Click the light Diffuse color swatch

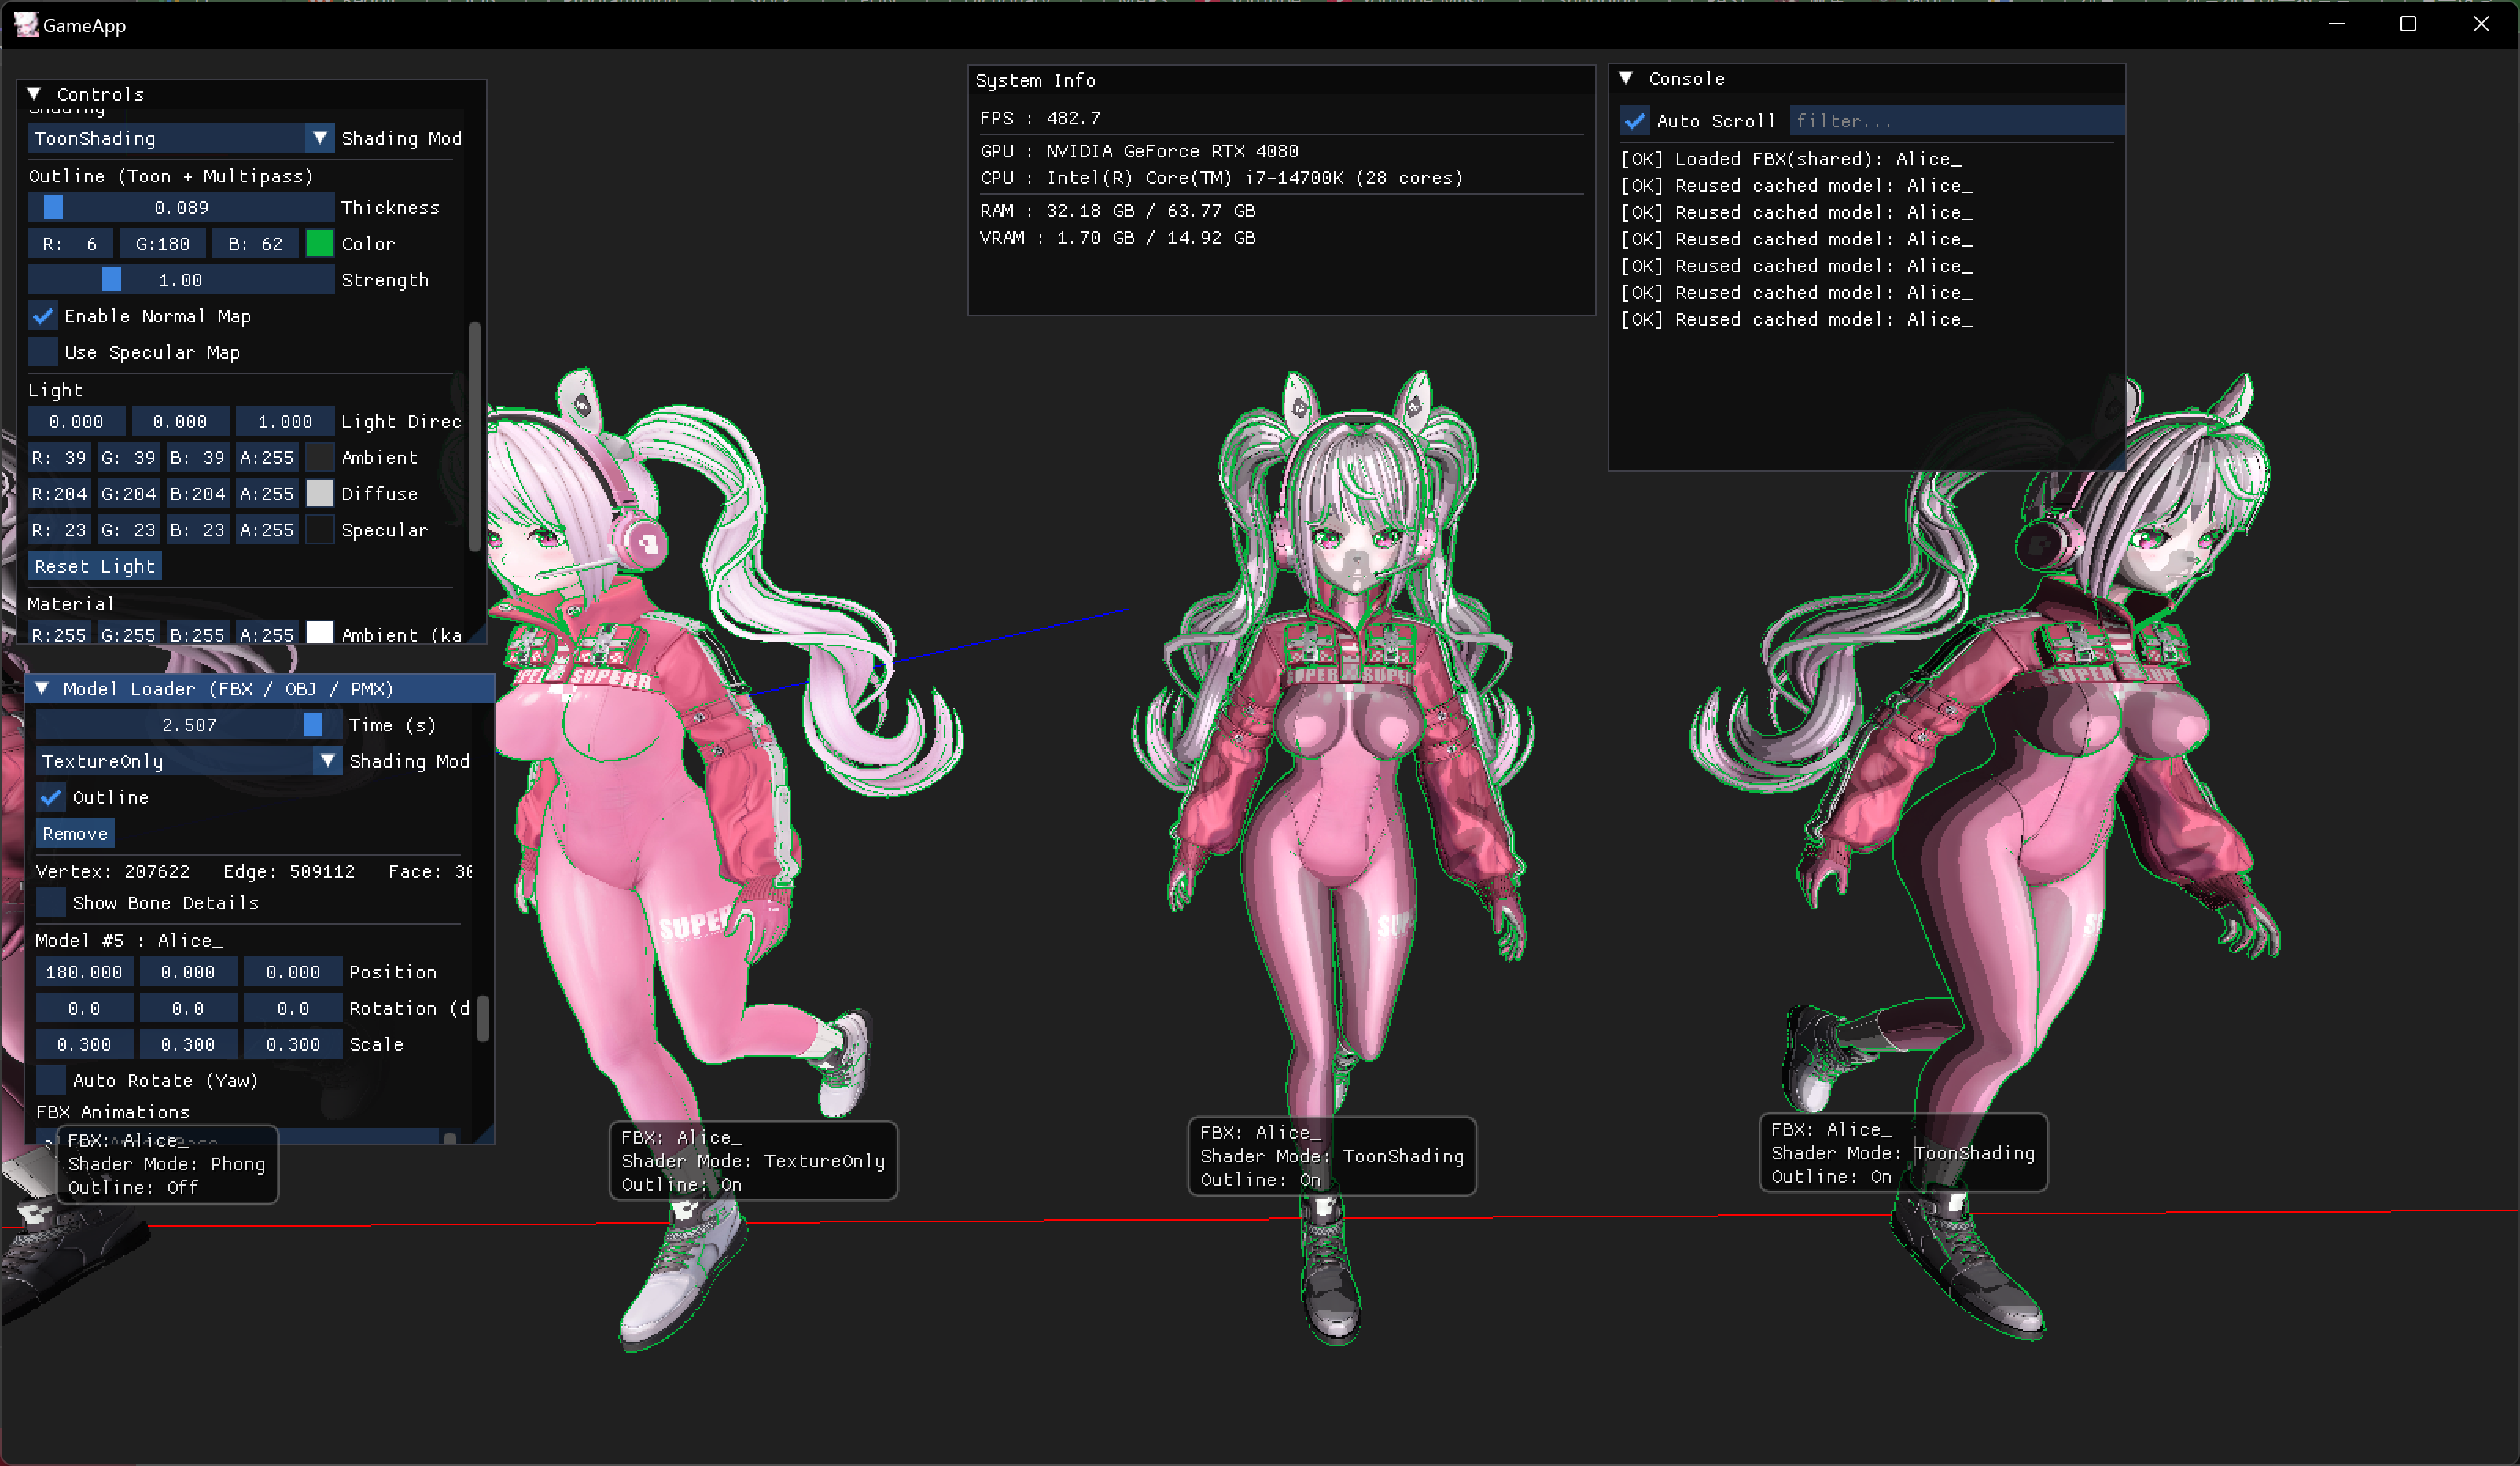(x=319, y=493)
